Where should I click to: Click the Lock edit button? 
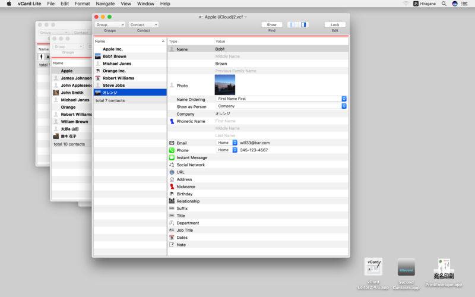click(335, 24)
